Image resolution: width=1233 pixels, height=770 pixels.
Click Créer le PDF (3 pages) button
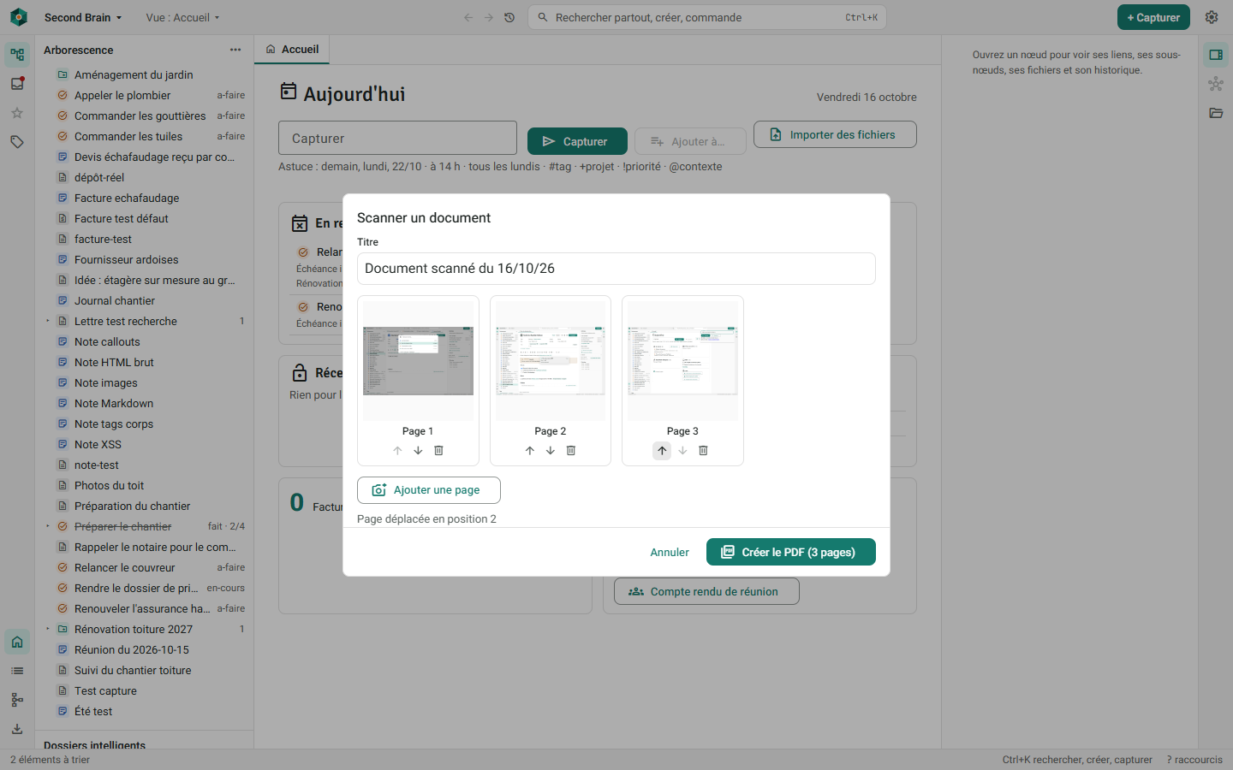point(791,552)
